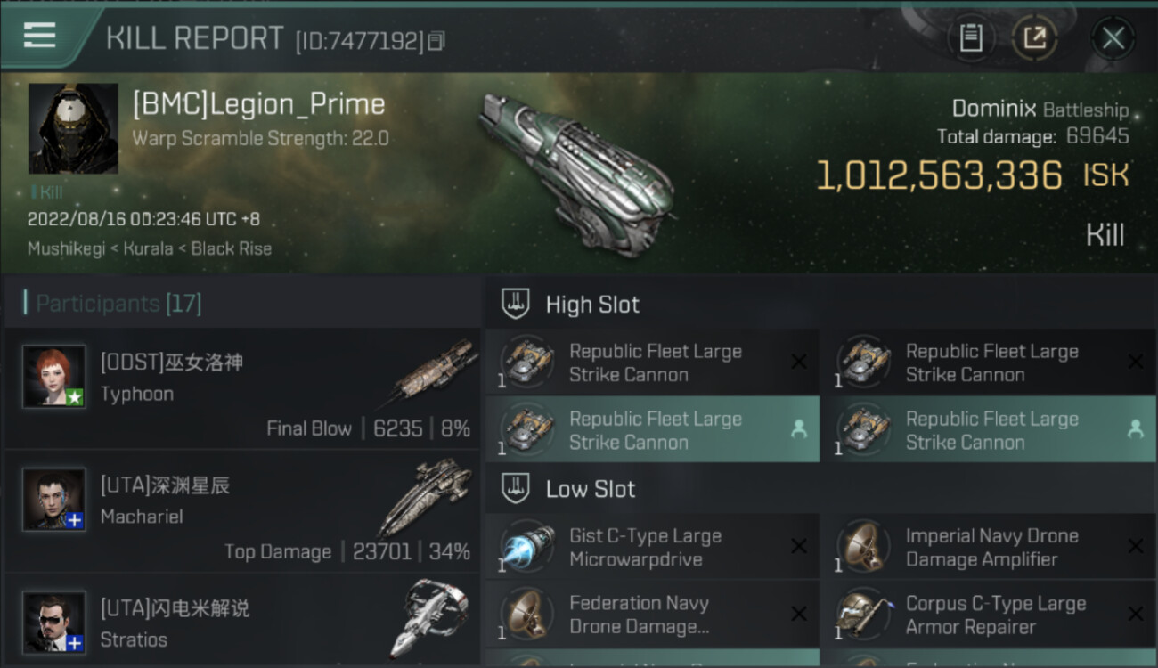
Task: Copy the kill report ID
Action: pos(436,41)
